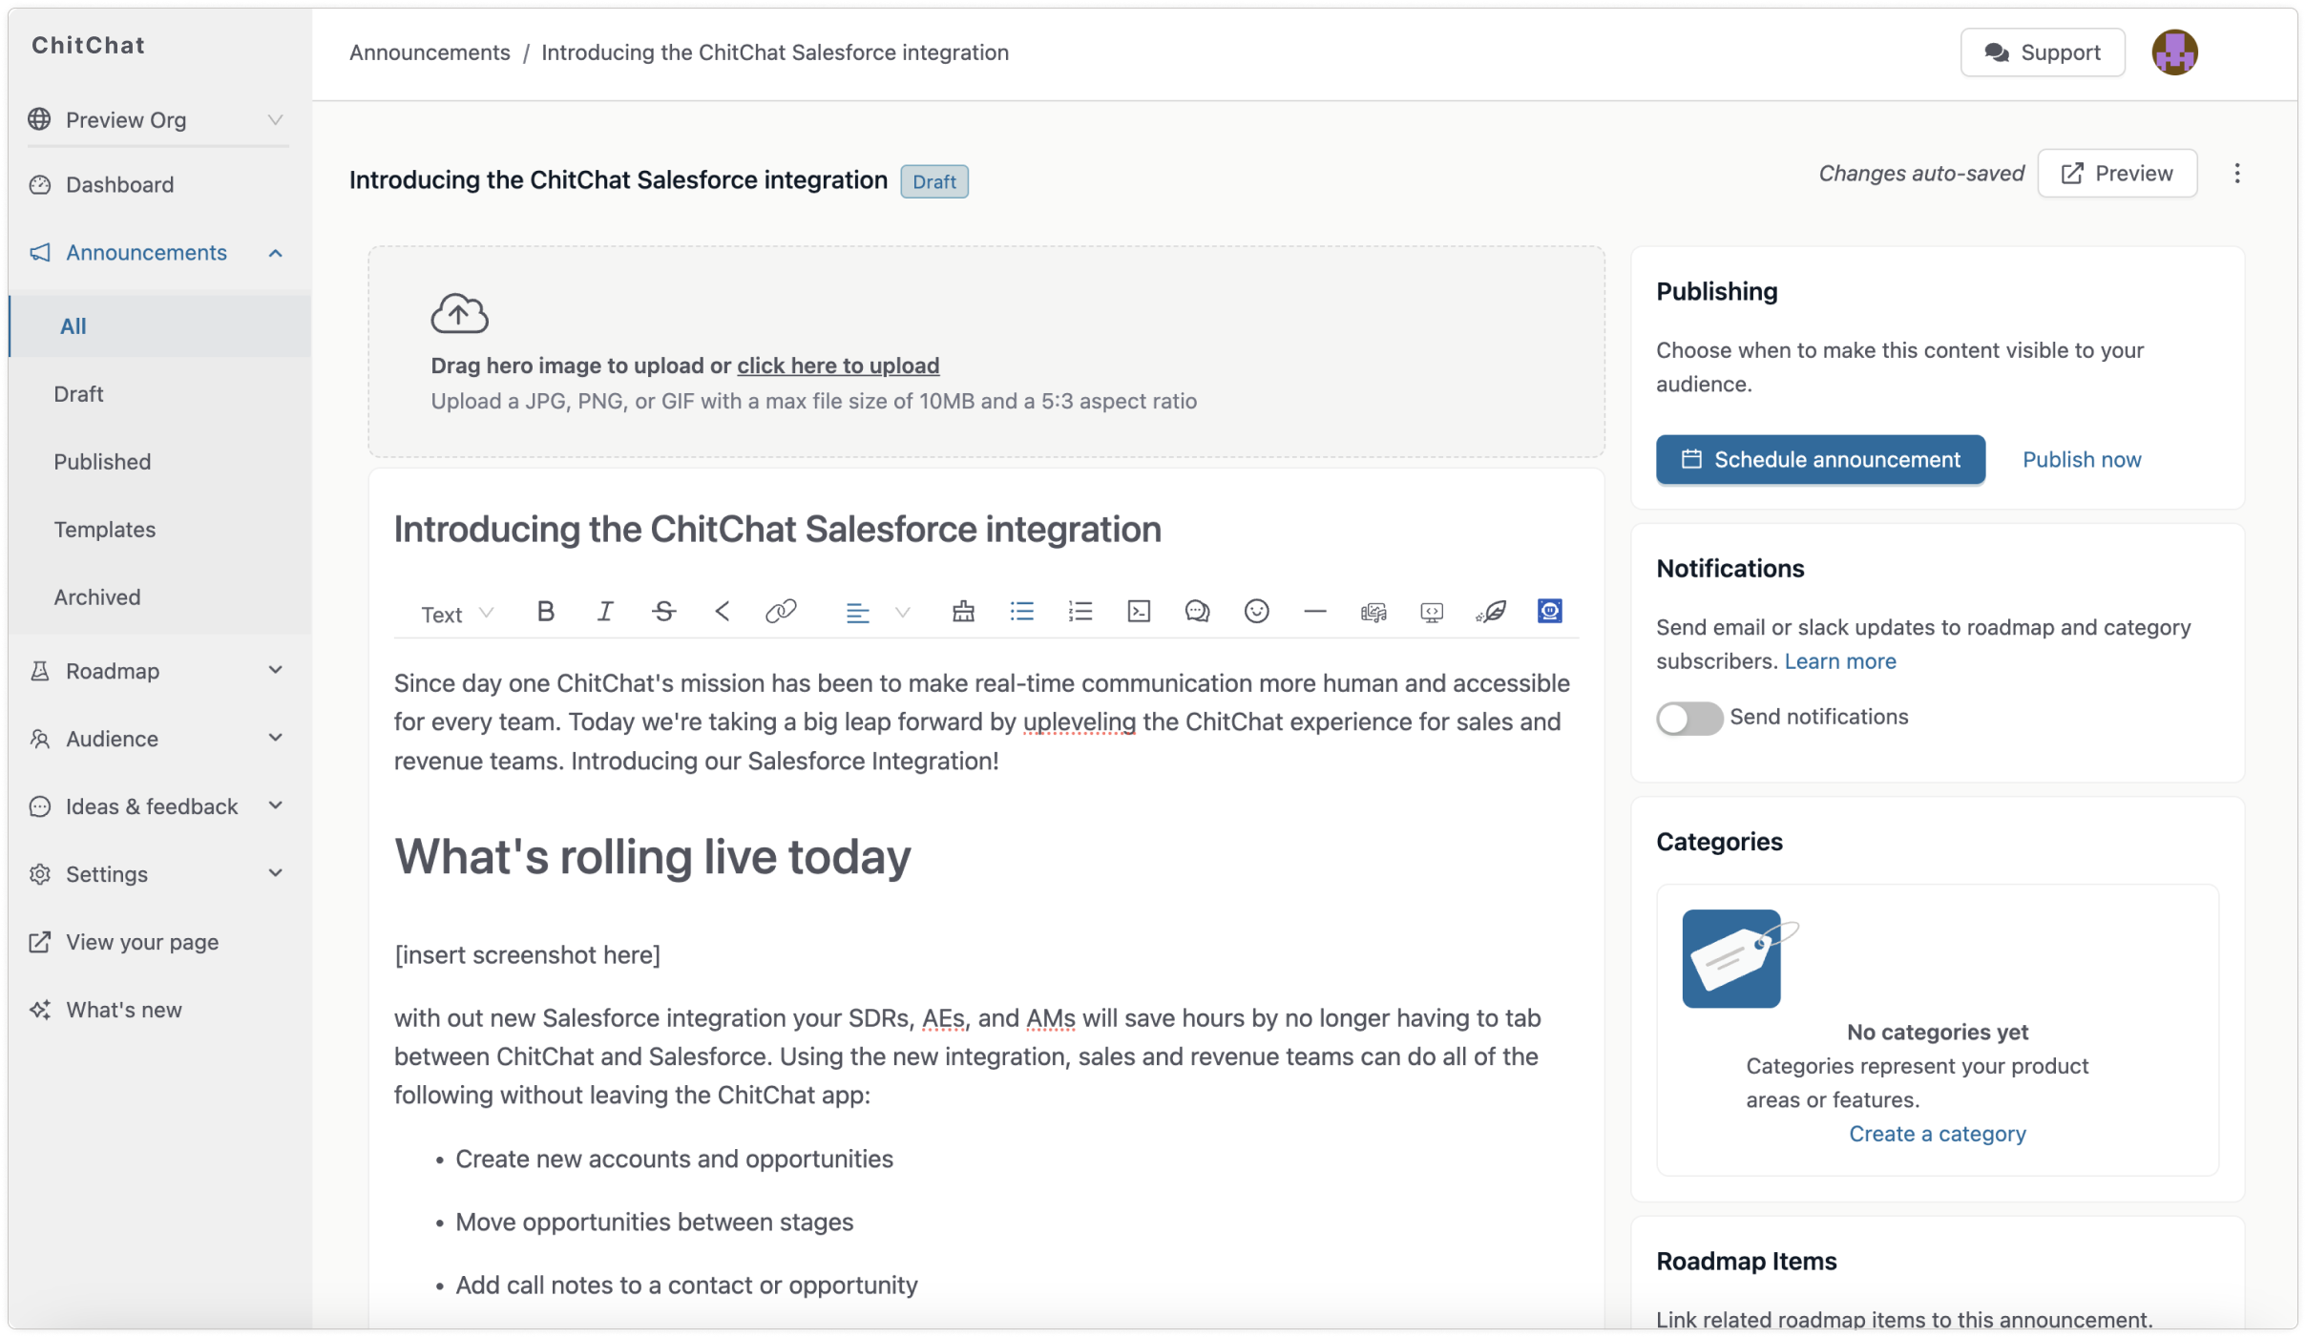Click the '[insert screenshot here]' placeholder text
This screenshot has width=2306, height=1338.
coord(527,955)
